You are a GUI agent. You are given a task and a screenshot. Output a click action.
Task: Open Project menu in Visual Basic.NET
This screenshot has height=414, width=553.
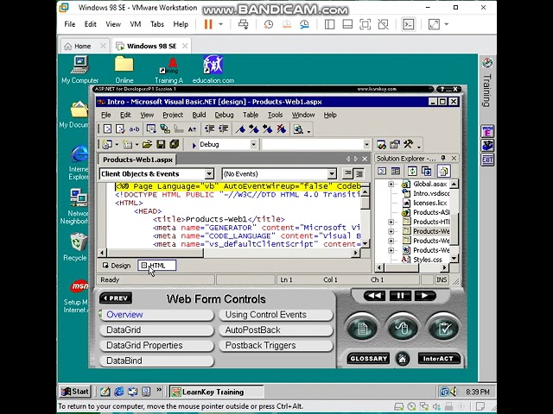173,115
